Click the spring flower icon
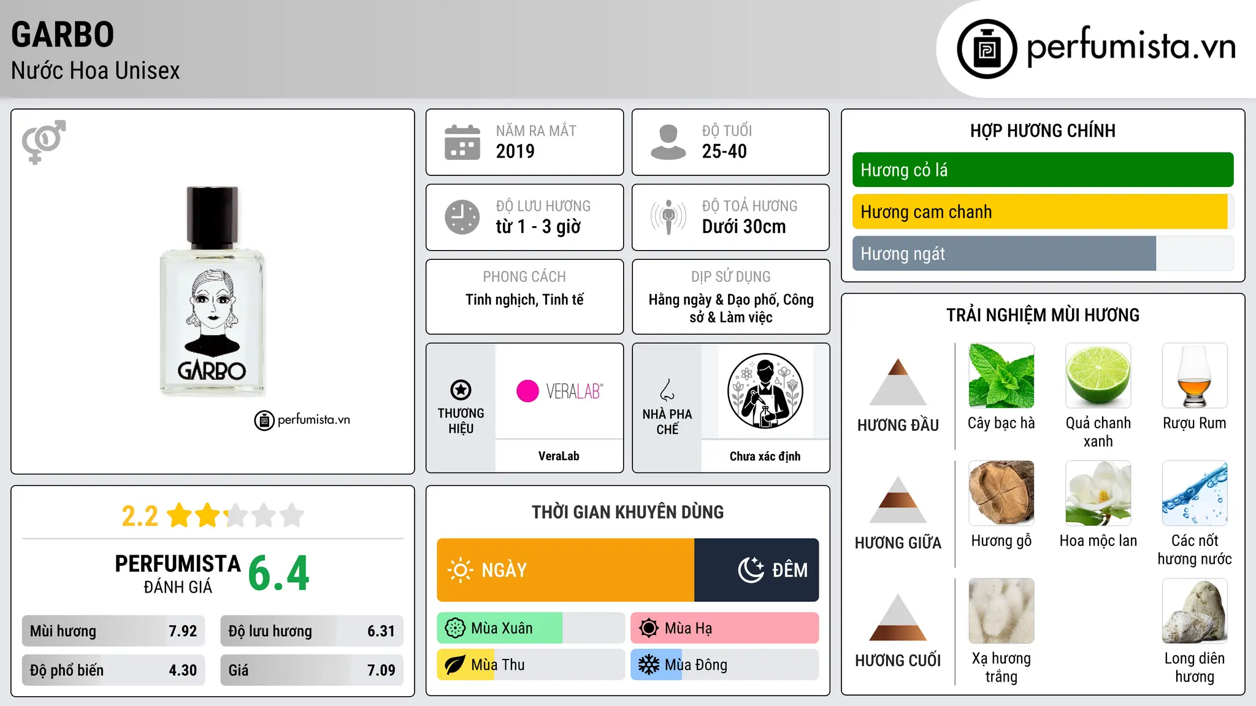Screen dimensions: 1256x706 pyautogui.click(x=455, y=628)
